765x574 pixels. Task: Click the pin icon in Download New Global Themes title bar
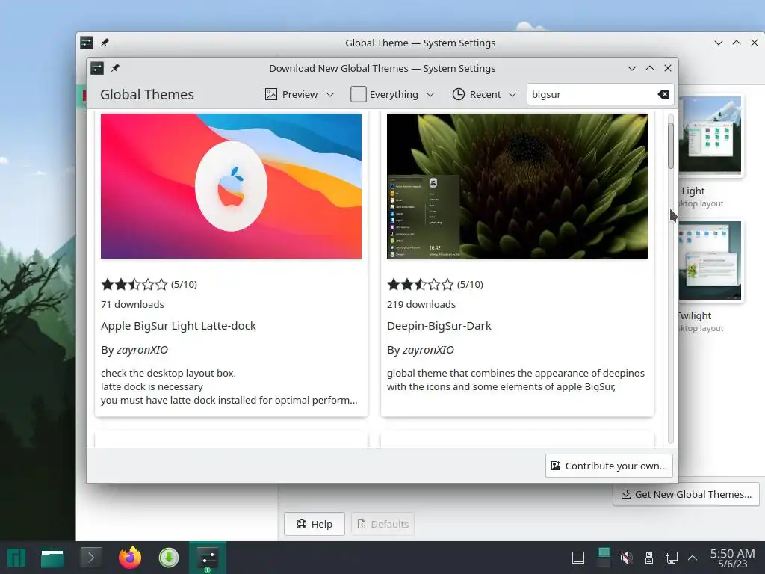tap(115, 68)
